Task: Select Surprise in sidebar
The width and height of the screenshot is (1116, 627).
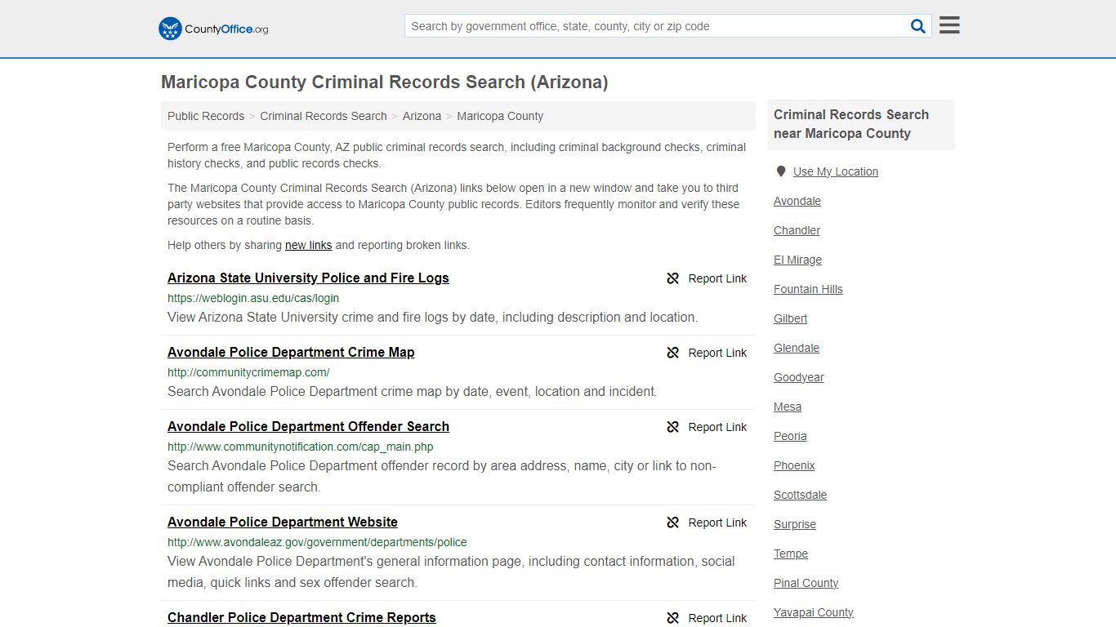Action: point(795,524)
